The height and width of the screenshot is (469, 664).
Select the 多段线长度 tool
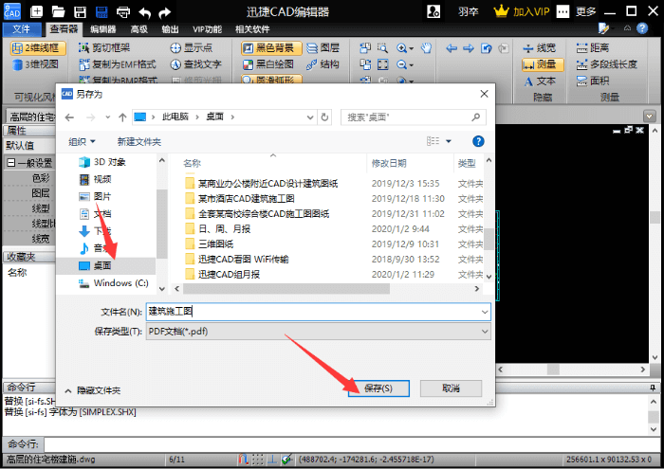[606, 64]
